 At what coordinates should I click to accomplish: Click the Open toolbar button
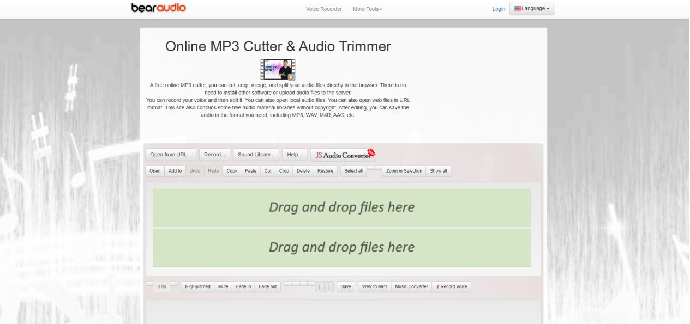pyautogui.click(x=155, y=171)
